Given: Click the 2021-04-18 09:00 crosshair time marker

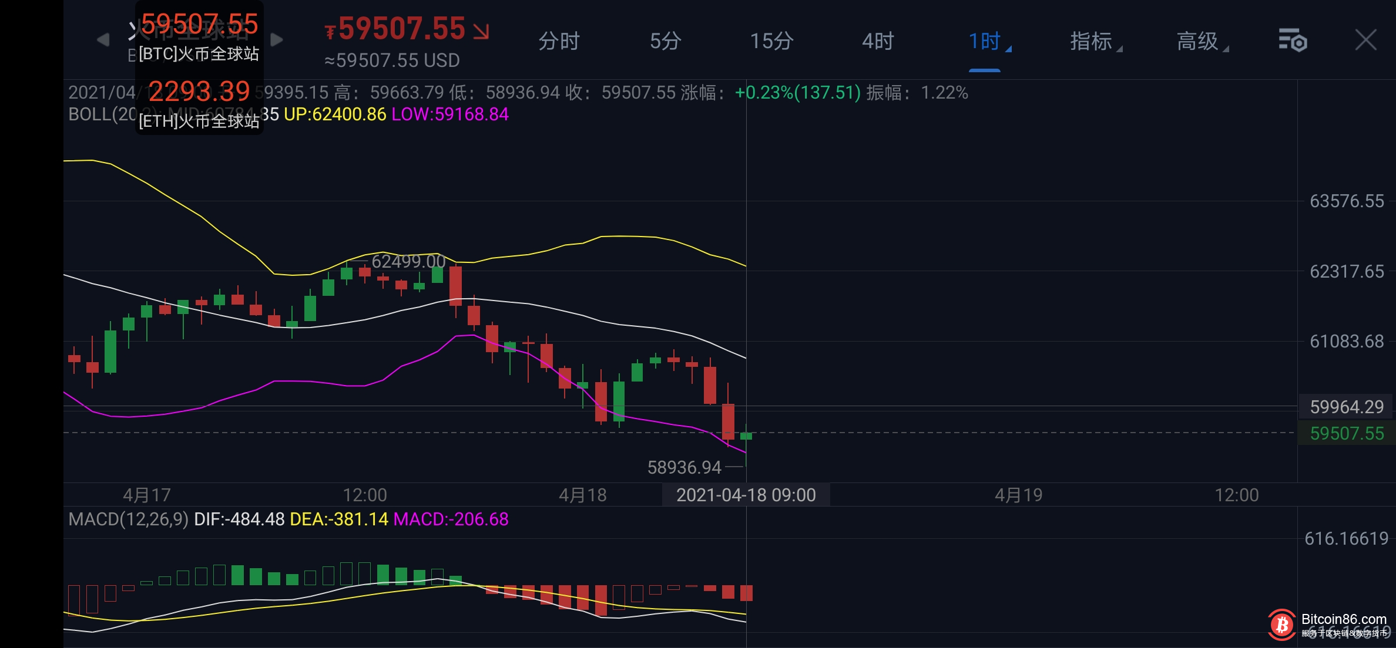Looking at the screenshot, I should (746, 495).
